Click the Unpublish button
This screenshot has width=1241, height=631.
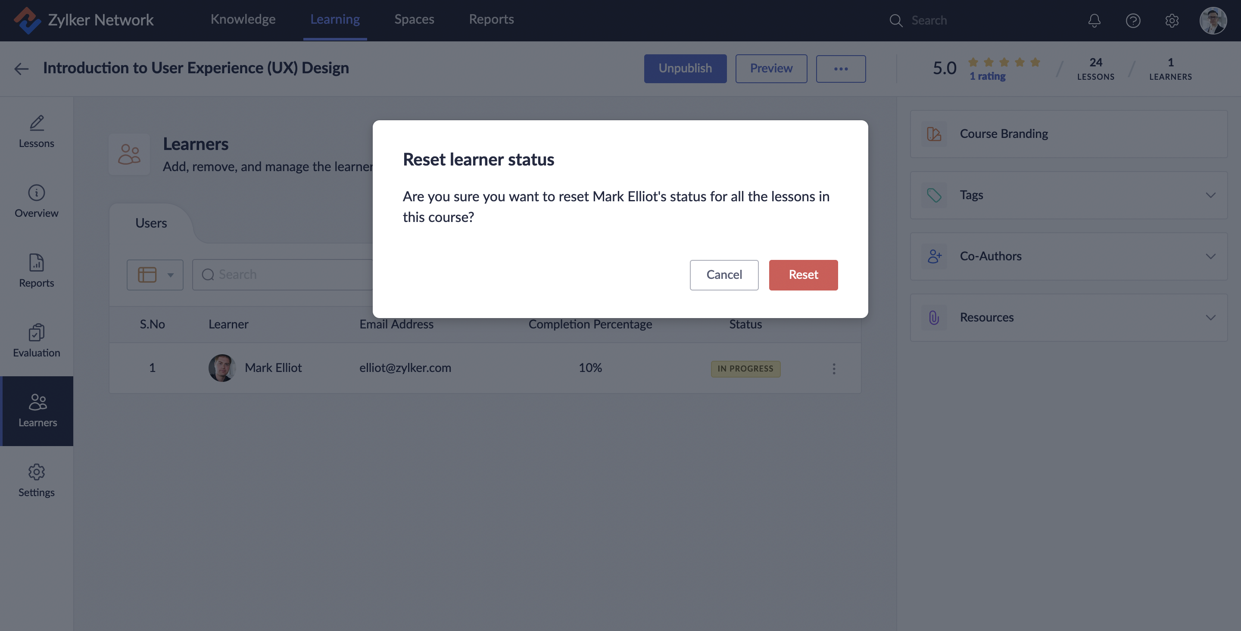[685, 69]
